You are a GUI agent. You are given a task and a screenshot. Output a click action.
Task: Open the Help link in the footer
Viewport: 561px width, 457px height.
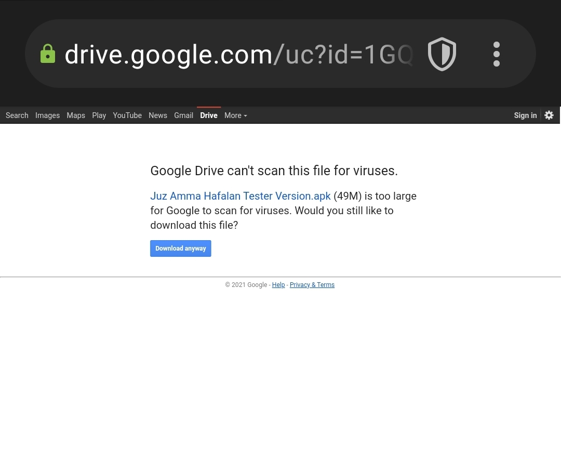278,285
